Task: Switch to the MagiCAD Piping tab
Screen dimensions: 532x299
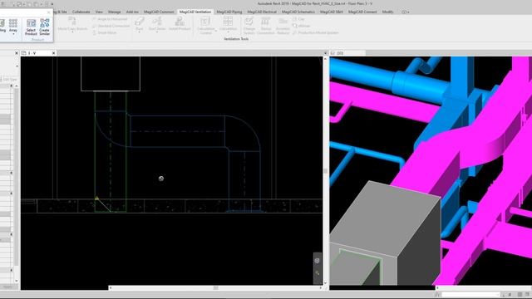Action: [x=229, y=12]
